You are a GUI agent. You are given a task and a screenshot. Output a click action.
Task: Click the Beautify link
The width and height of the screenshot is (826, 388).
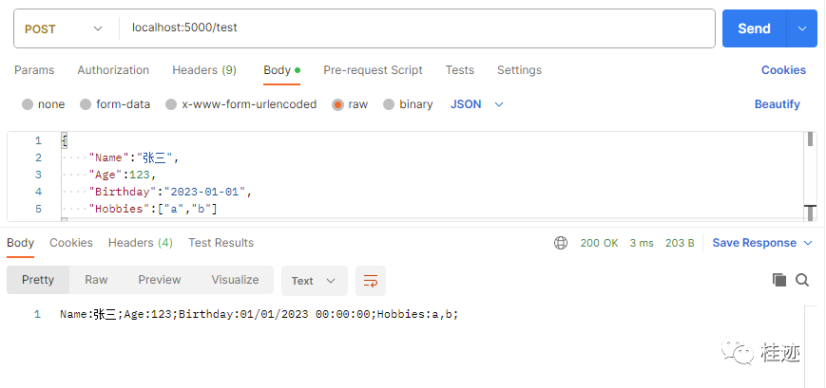coord(777,104)
